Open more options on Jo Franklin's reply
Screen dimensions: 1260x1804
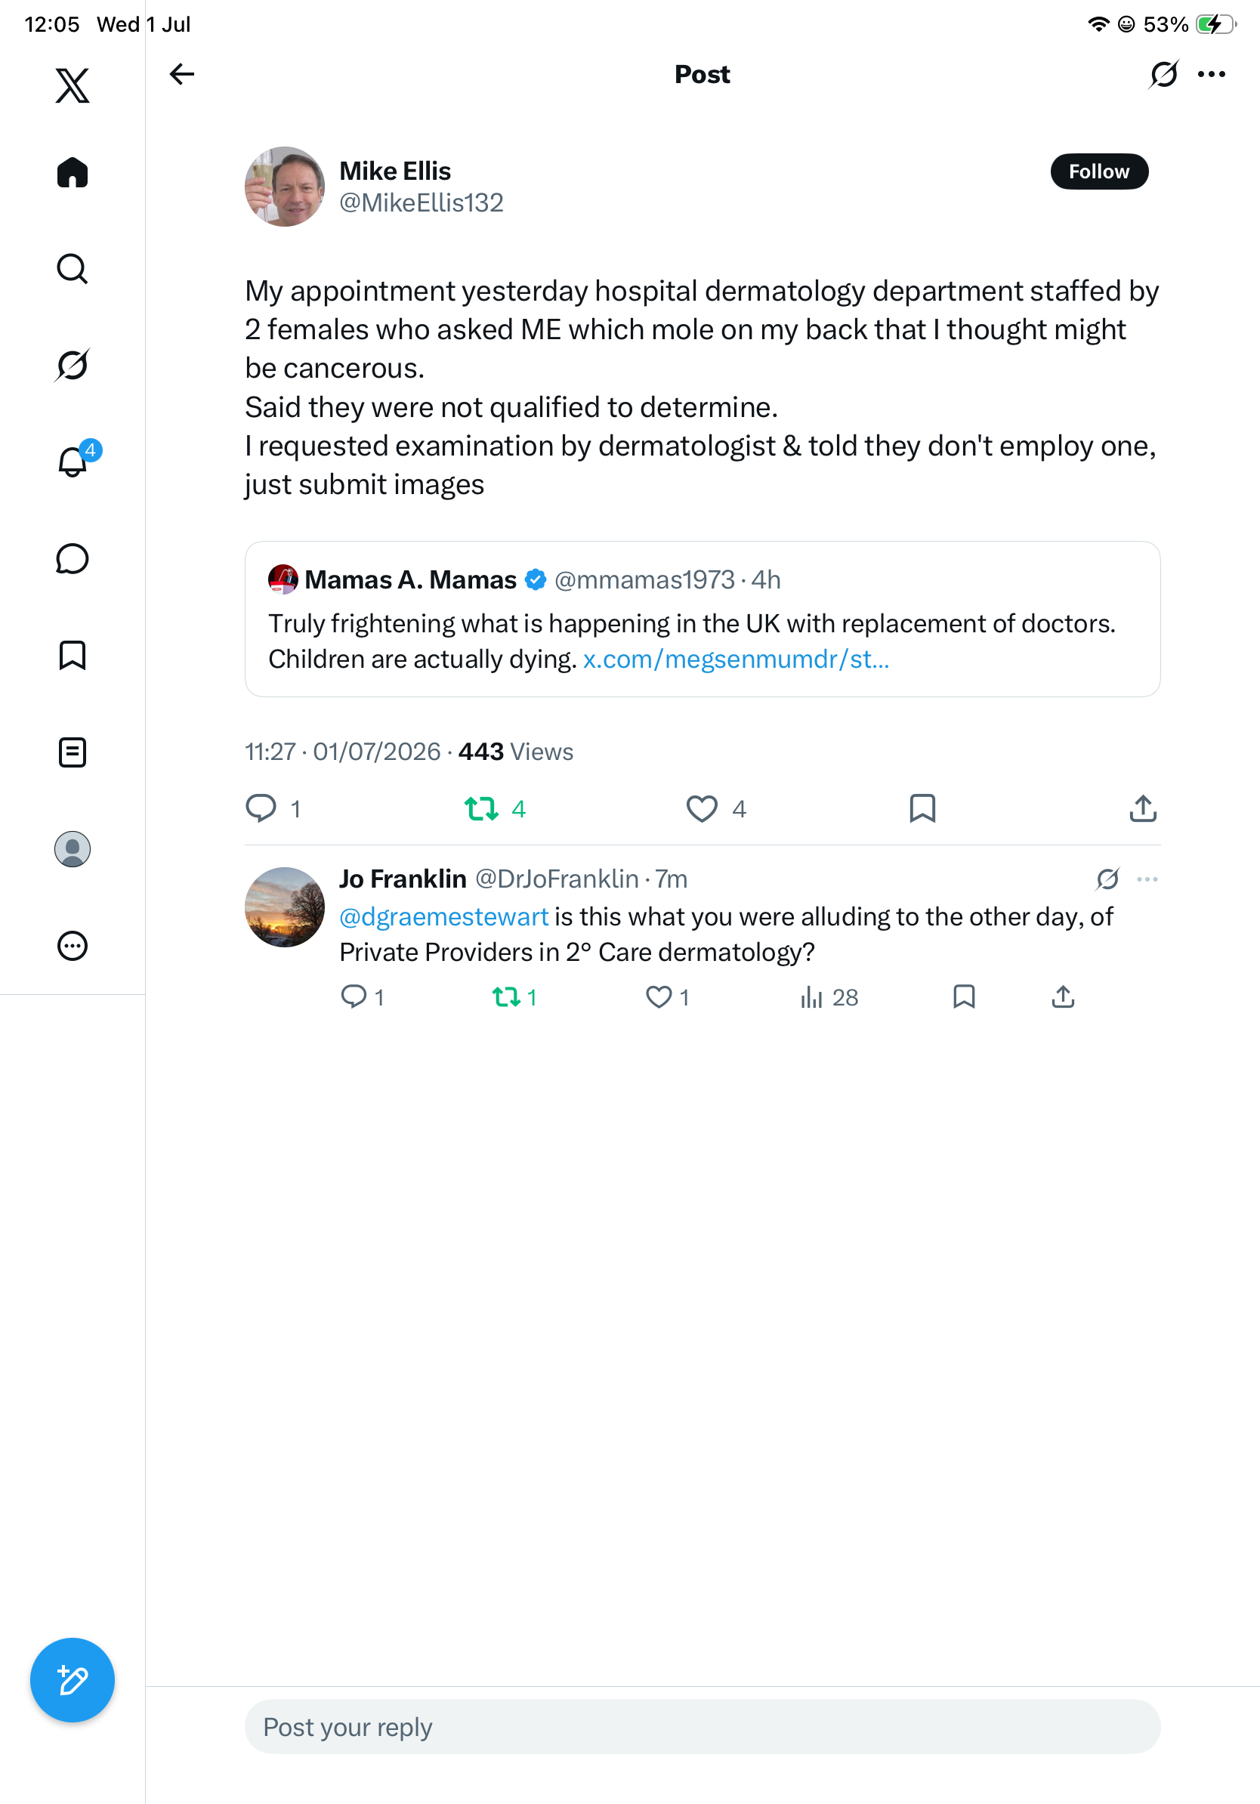tap(1147, 879)
